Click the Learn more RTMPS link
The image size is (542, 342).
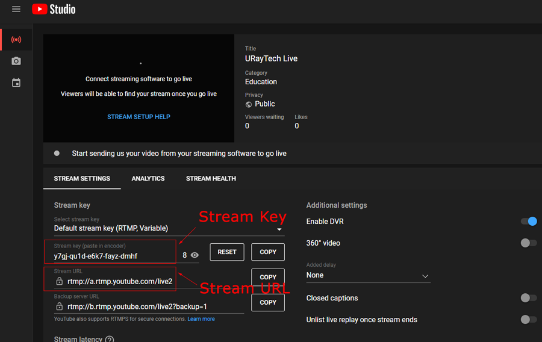pyautogui.click(x=201, y=319)
